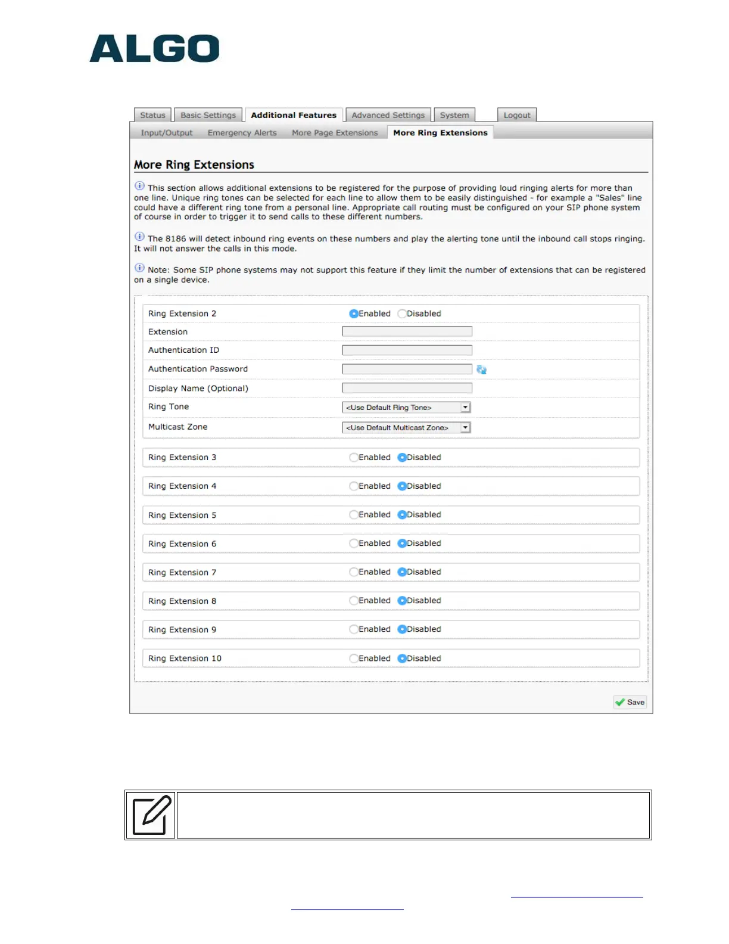The height and width of the screenshot is (944, 729).
Task: Select Disabled for Ring Extension 10
Action: [x=402, y=658]
